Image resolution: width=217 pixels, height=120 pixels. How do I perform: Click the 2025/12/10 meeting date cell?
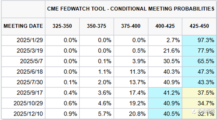tap(28, 114)
